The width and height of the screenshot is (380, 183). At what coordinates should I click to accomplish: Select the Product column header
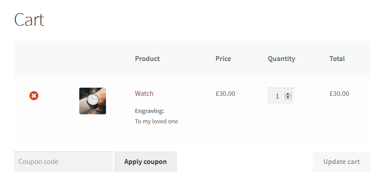[x=147, y=58]
